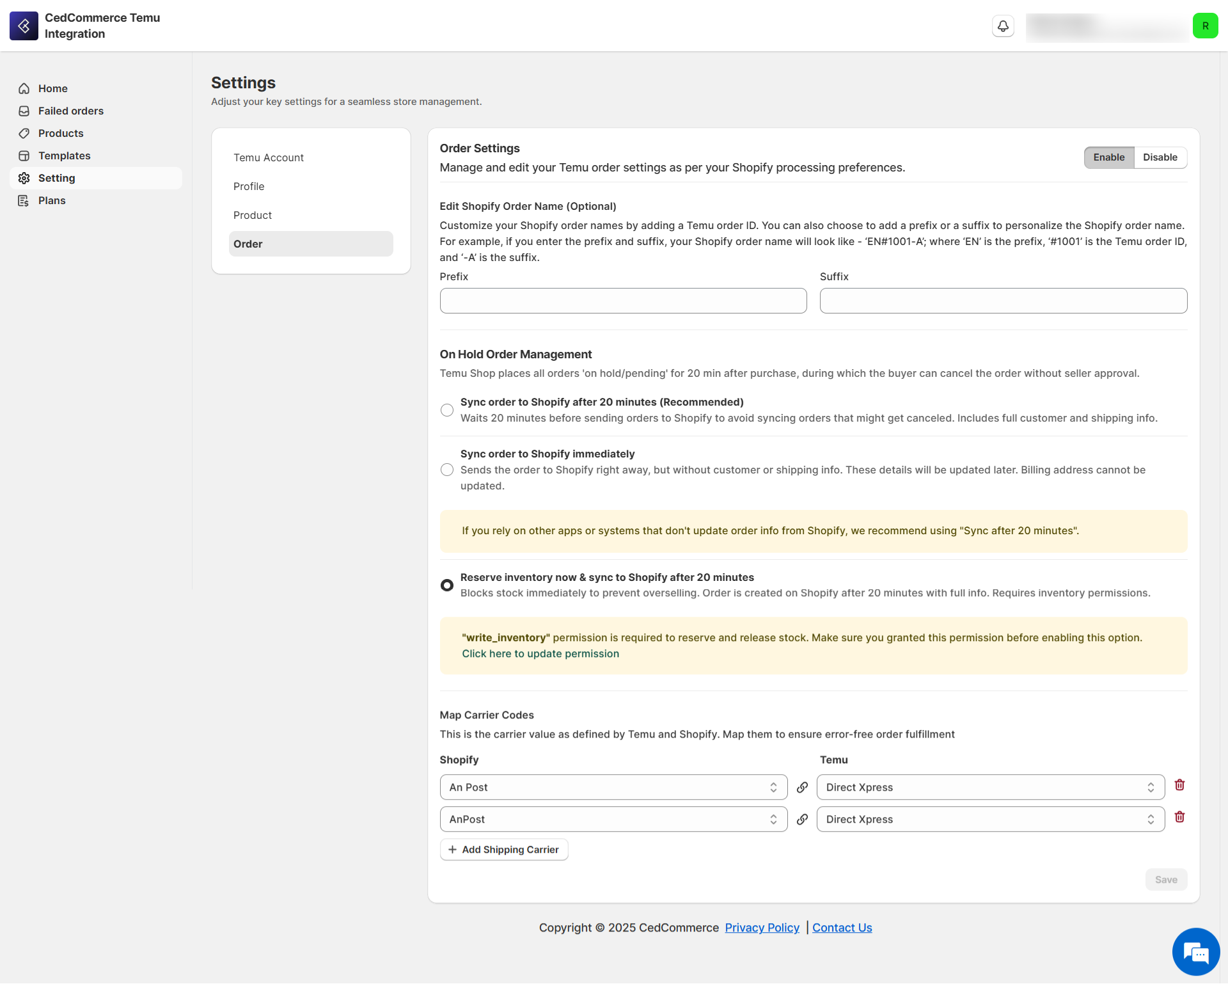Click link icon in An Post row
1228x984 pixels.
point(802,788)
